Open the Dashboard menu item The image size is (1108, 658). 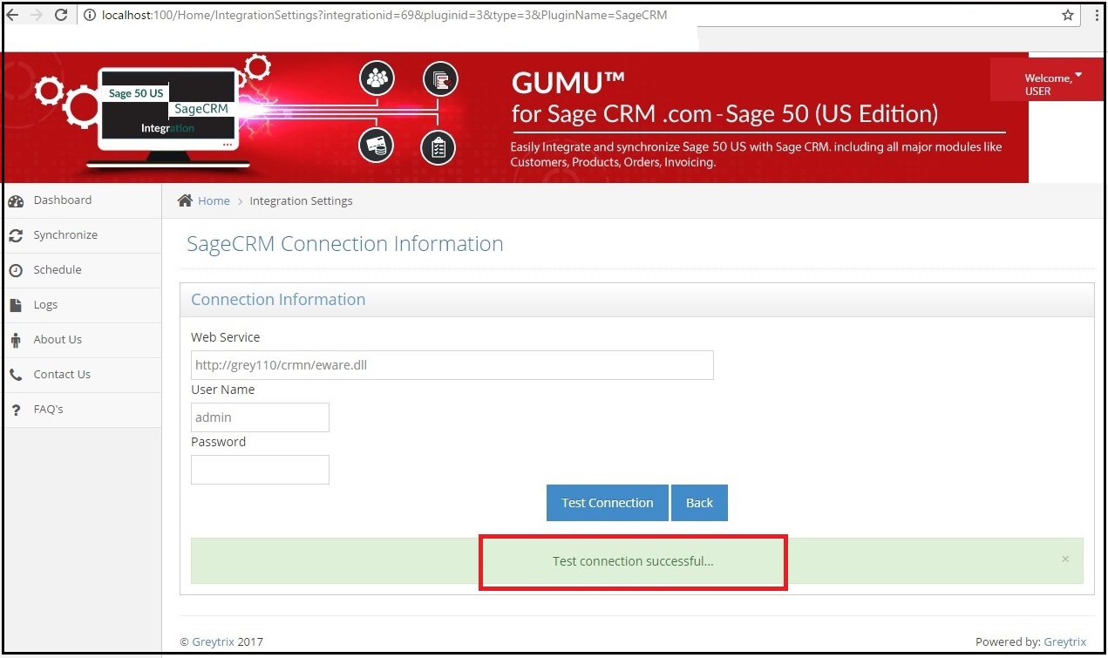point(82,200)
